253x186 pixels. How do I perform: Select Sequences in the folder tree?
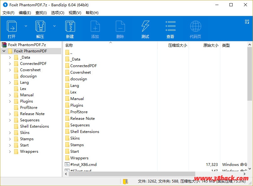pos(30,120)
